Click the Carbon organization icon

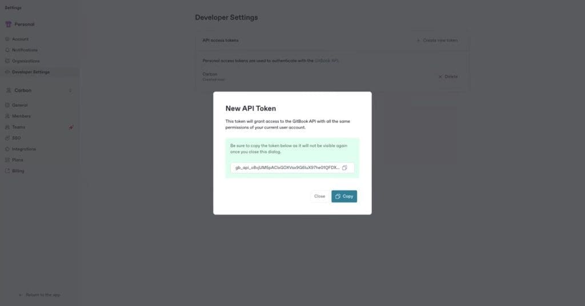click(8, 91)
